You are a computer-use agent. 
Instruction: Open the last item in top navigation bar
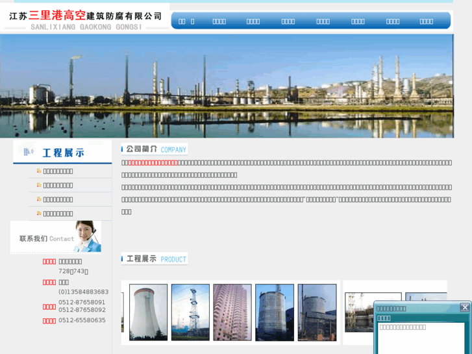click(427, 21)
